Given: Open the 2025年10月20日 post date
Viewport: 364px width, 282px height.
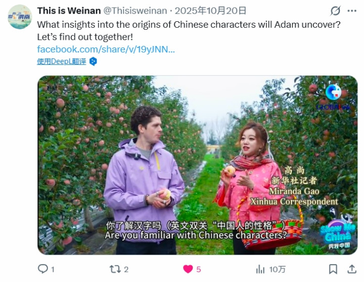Looking at the screenshot, I should (210, 11).
